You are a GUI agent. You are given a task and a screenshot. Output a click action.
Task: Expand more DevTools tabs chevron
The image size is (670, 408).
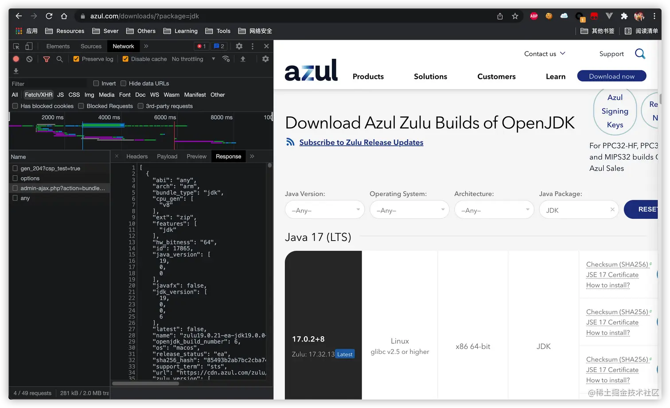(x=146, y=46)
